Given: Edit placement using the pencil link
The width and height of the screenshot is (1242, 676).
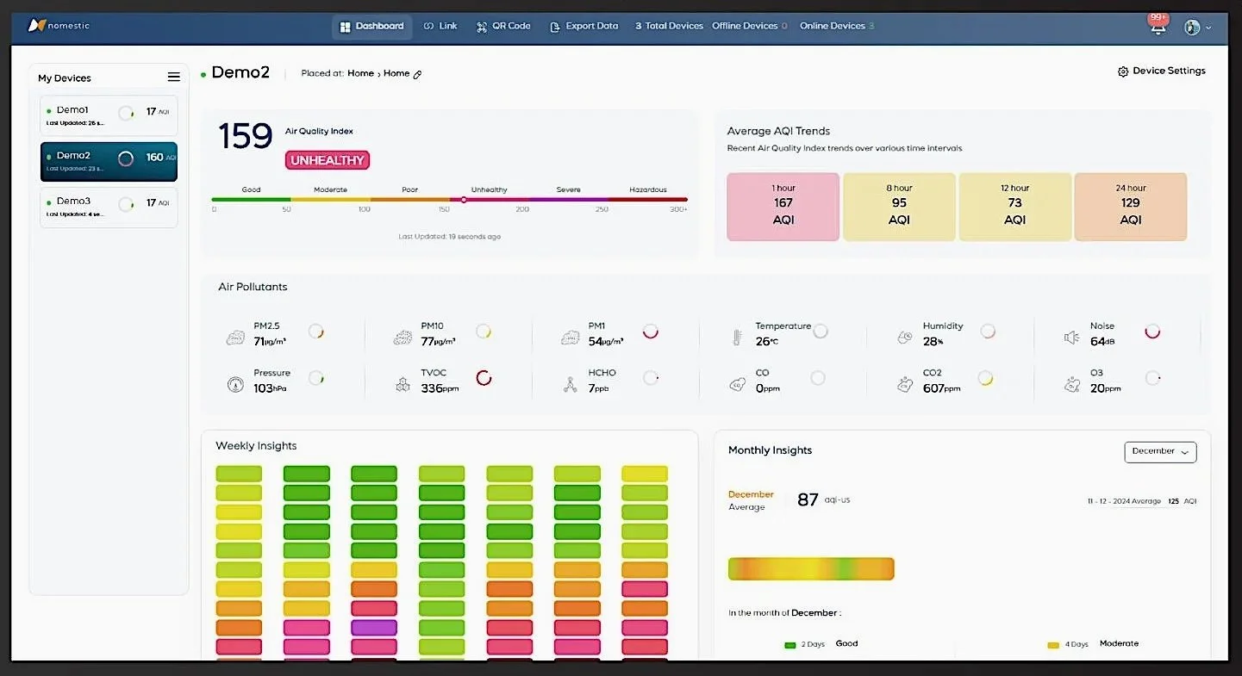Looking at the screenshot, I should (419, 73).
